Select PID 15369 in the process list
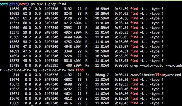182x106 pixels. (x=14, y=37)
